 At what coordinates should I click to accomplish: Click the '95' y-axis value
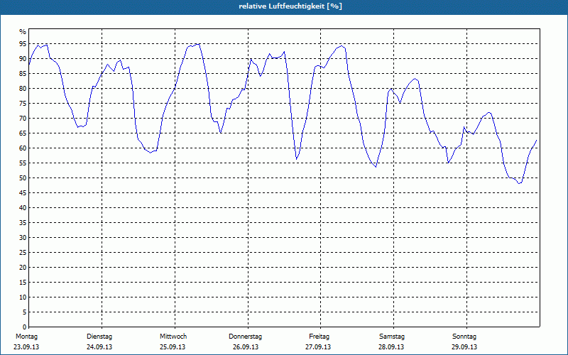(23, 44)
